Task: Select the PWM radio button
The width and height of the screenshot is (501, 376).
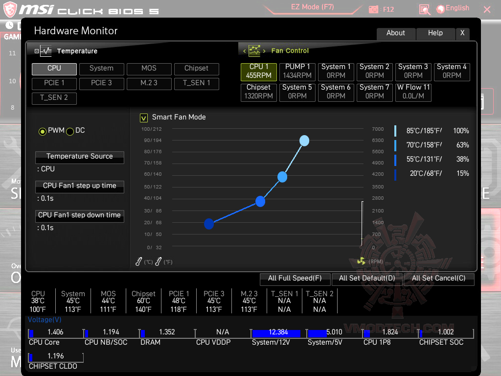Action: click(x=43, y=131)
